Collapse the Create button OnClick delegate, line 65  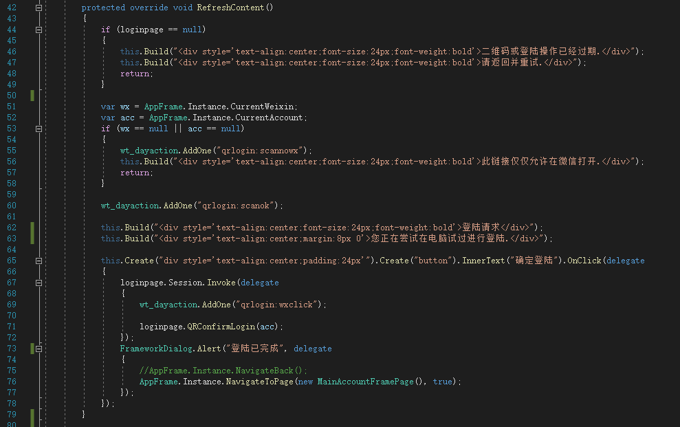pos(39,261)
